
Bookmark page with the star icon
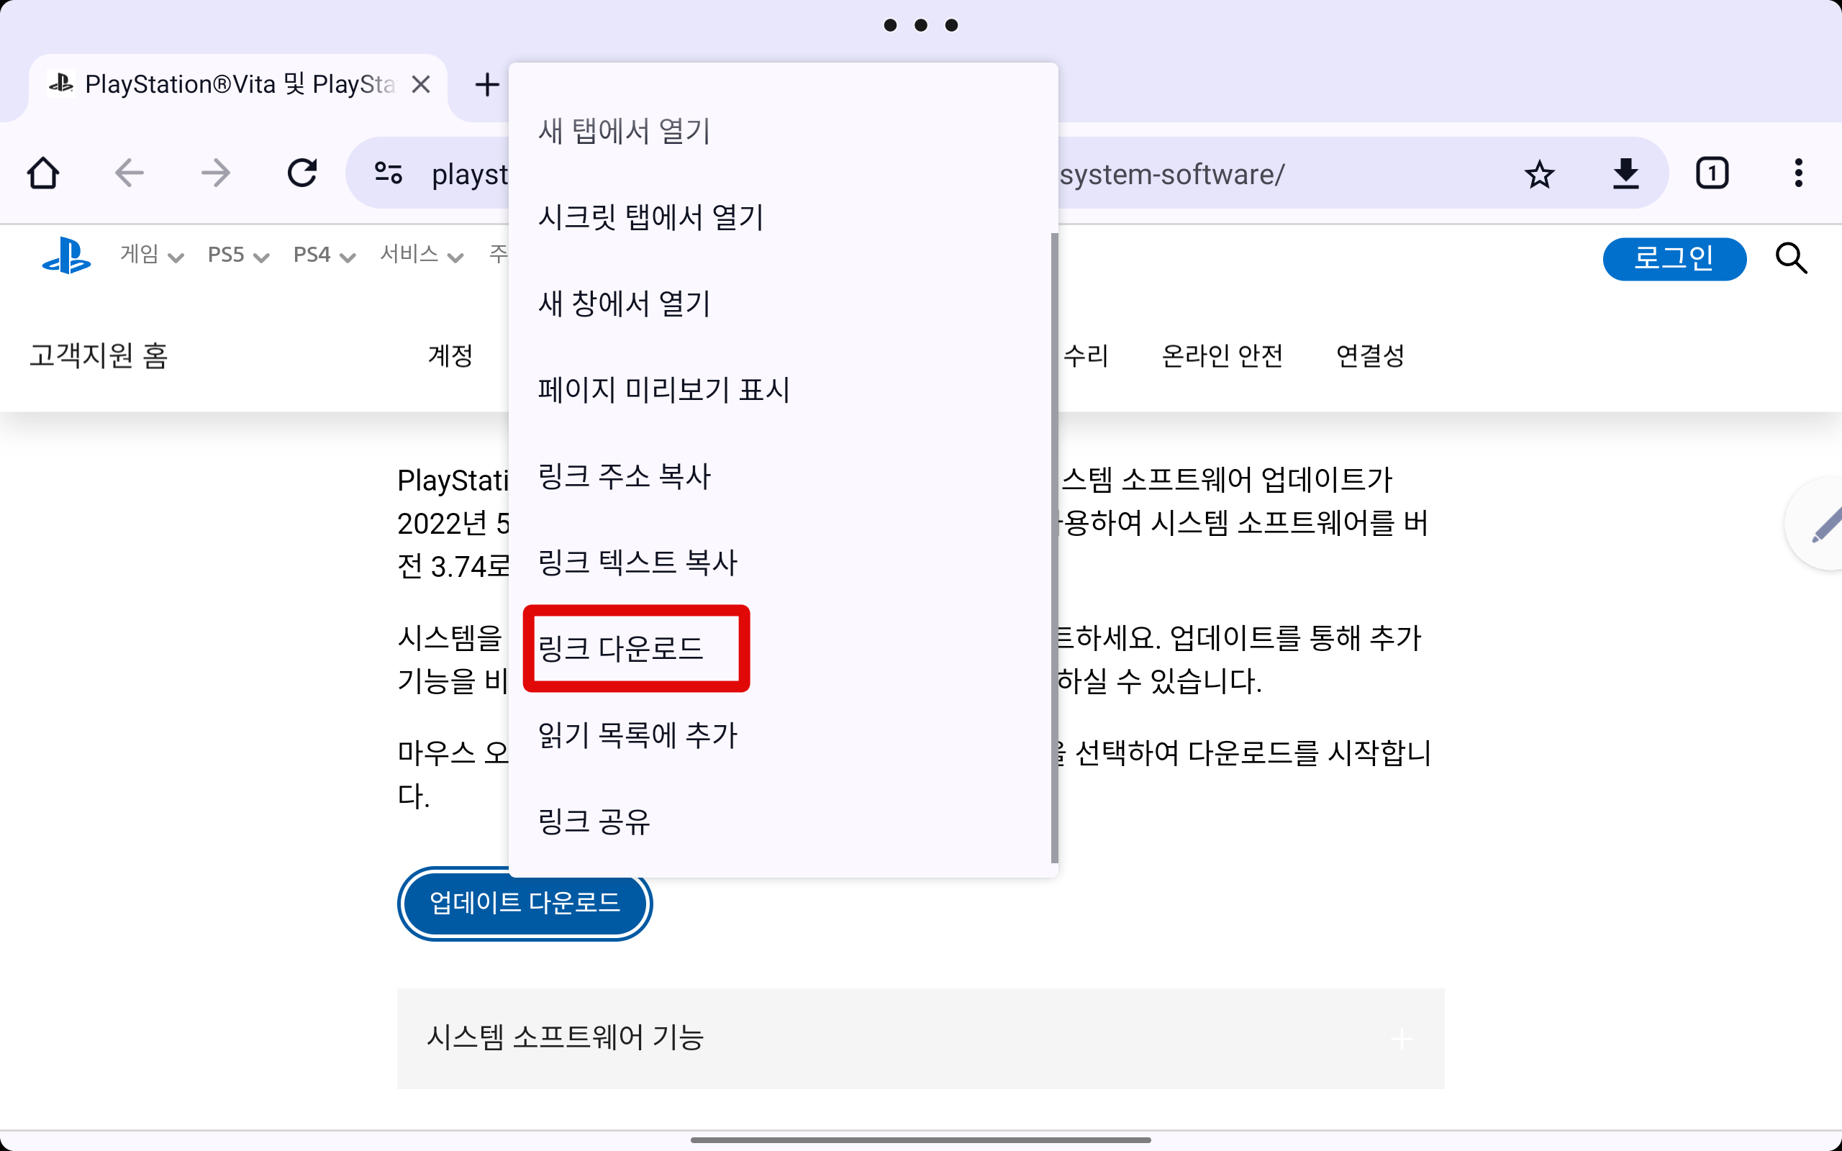(1539, 174)
